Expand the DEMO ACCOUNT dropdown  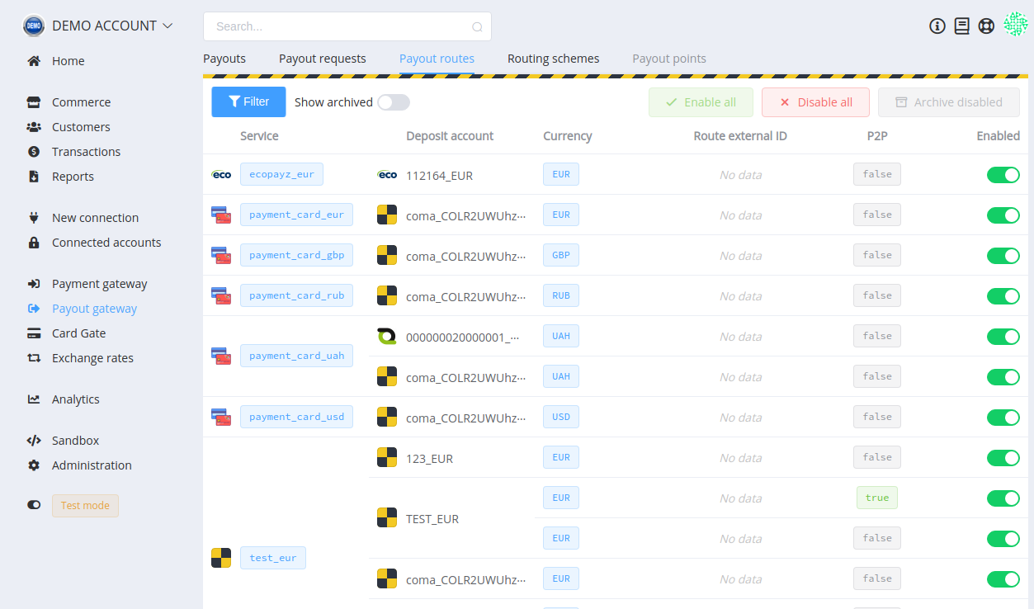[x=98, y=26]
